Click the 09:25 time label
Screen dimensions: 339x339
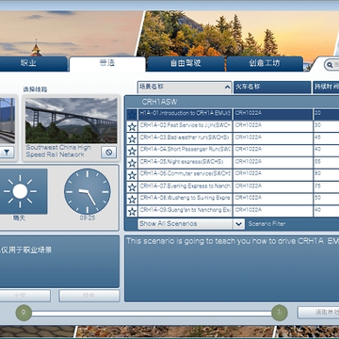[88, 218]
